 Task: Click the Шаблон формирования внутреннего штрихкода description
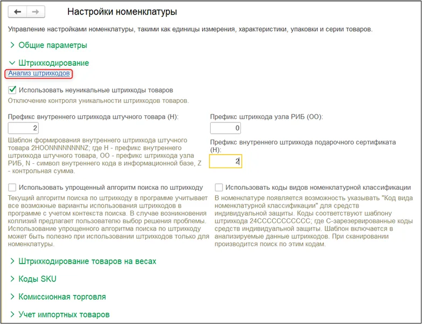pos(105,156)
